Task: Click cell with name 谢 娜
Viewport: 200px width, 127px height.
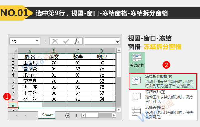Action: pos(30,87)
